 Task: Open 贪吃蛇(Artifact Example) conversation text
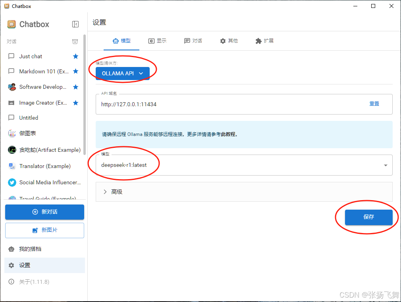50,150
